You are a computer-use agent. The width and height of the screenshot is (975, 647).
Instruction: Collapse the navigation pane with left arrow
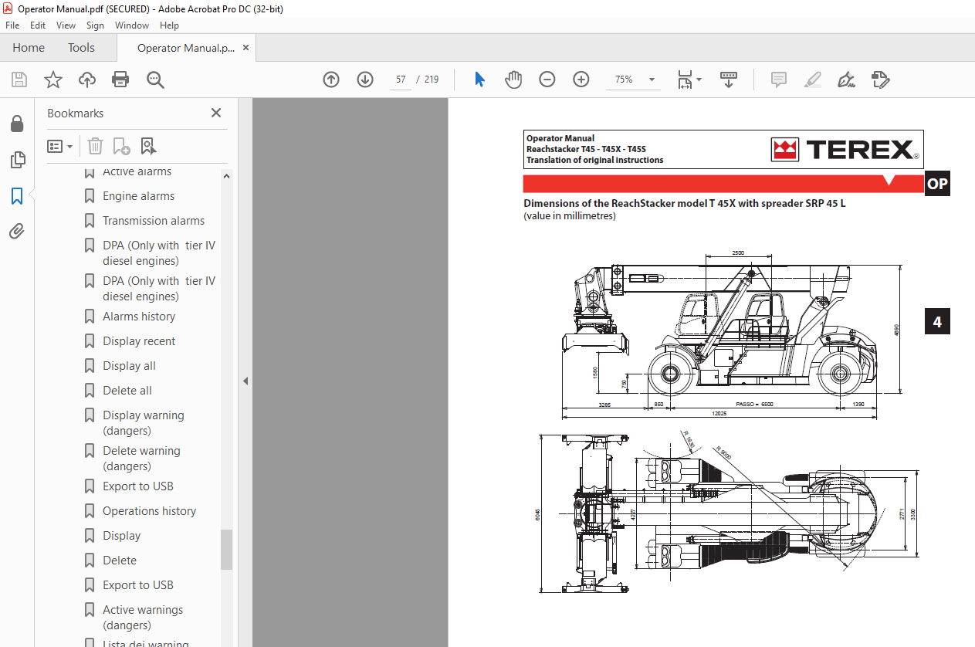(x=245, y=381)
